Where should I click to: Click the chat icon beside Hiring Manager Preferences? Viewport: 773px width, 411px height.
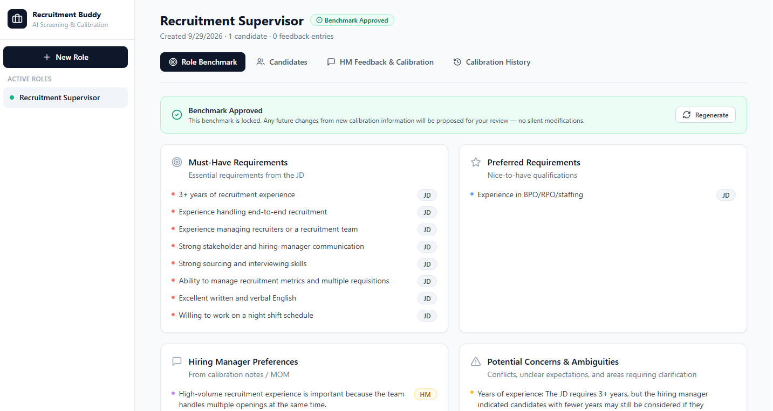click(176, 361)
